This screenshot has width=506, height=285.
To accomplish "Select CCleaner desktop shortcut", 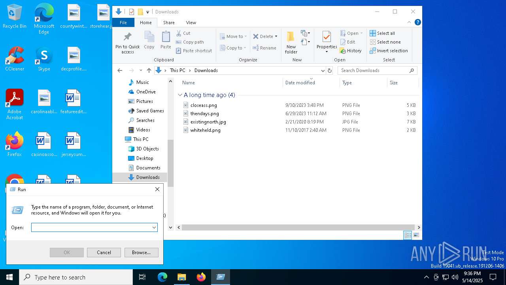I will [x=15, y=59].
